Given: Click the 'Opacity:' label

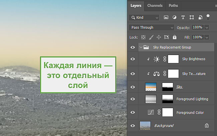Looking at the screenshot, I should coord(183,28).
